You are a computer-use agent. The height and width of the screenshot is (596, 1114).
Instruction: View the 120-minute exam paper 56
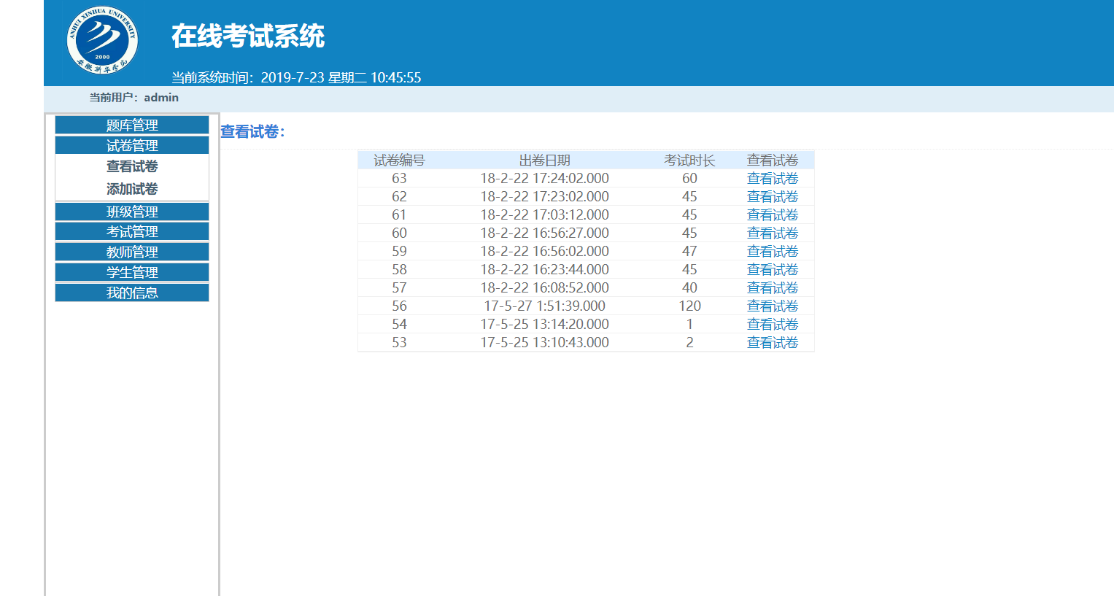click(x=773, y=306)
